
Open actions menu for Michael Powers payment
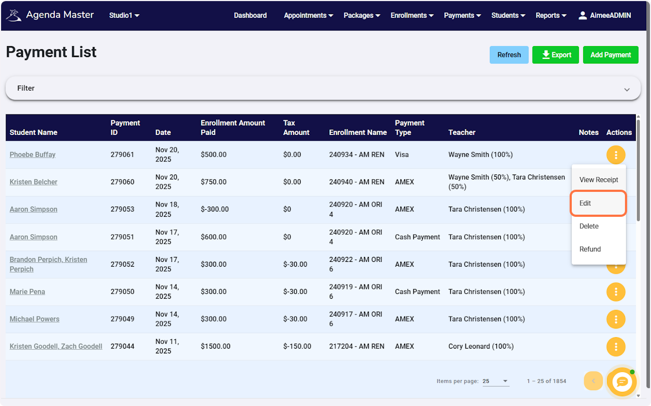coord(616,319)
